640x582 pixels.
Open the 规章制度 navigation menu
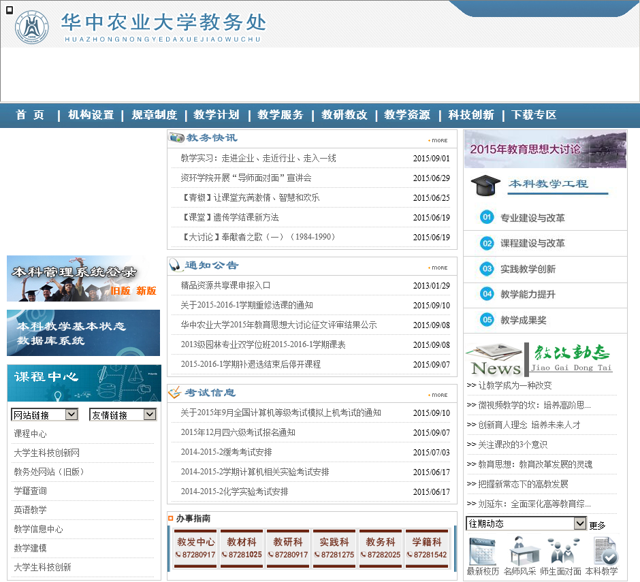tap(155, 115)
